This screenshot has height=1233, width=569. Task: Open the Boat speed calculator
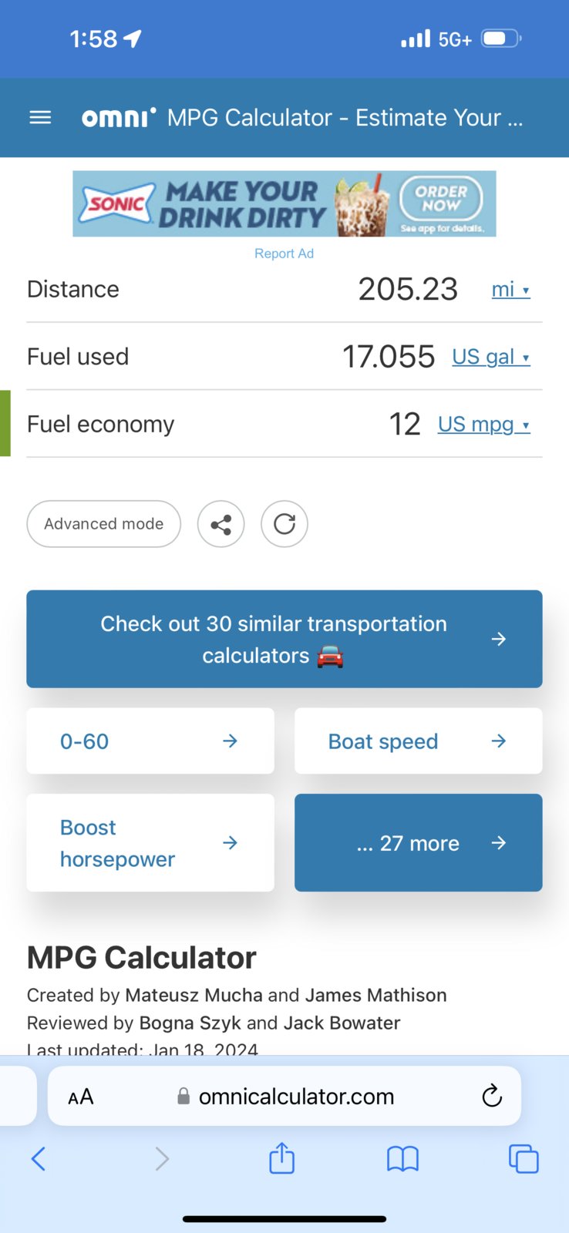pos(419,741)
